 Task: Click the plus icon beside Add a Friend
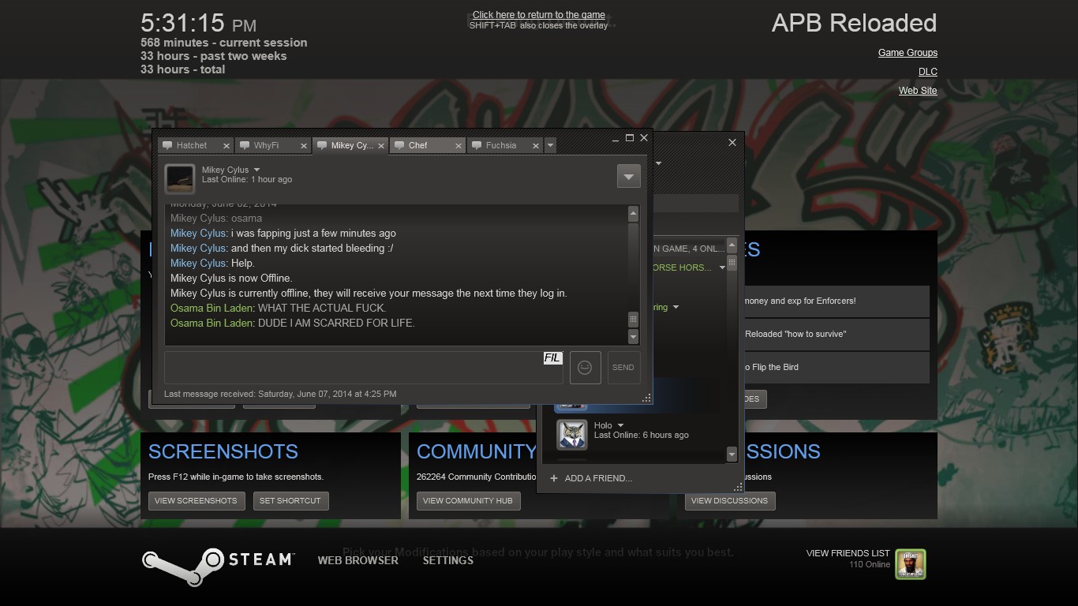[554, 478]
